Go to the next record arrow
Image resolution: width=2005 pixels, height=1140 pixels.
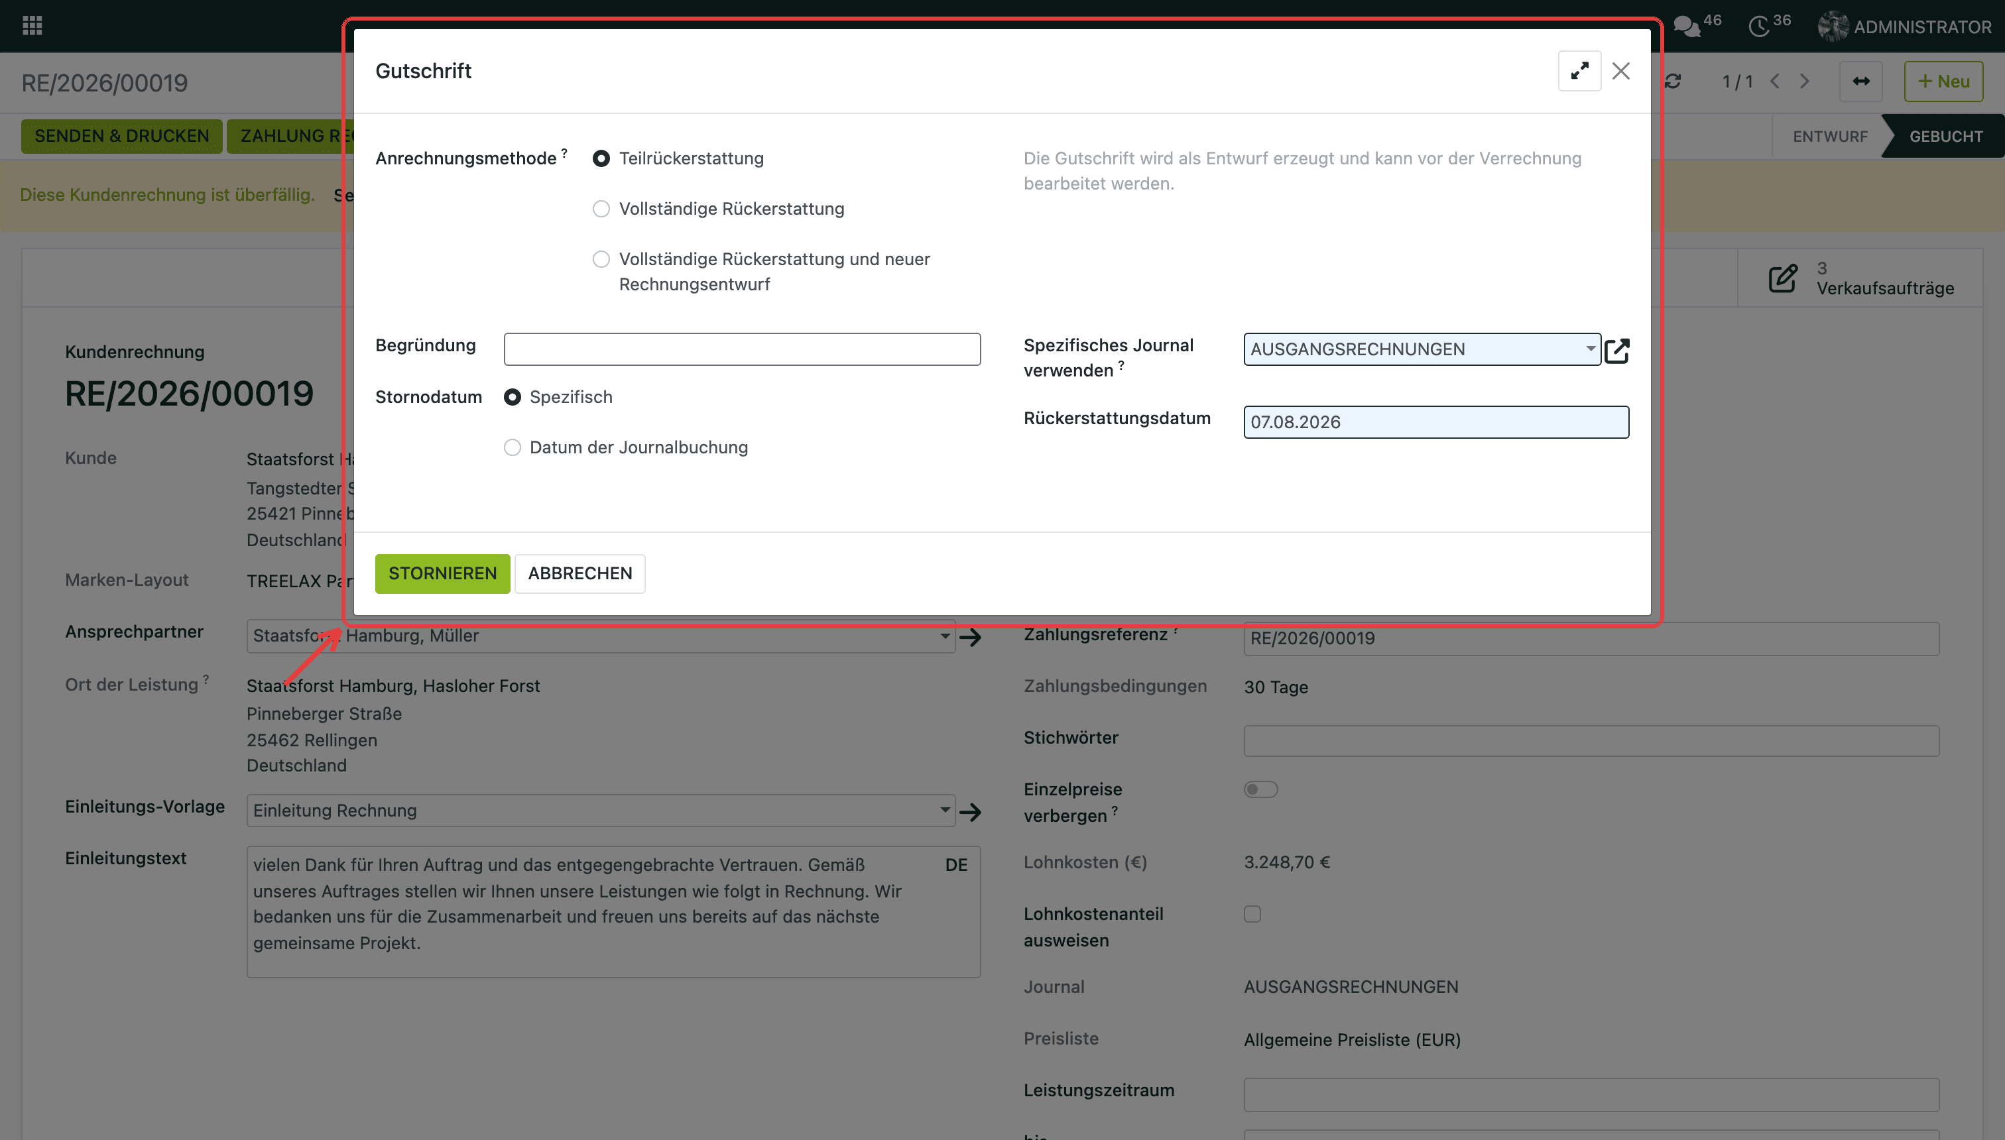(1805, 82)
